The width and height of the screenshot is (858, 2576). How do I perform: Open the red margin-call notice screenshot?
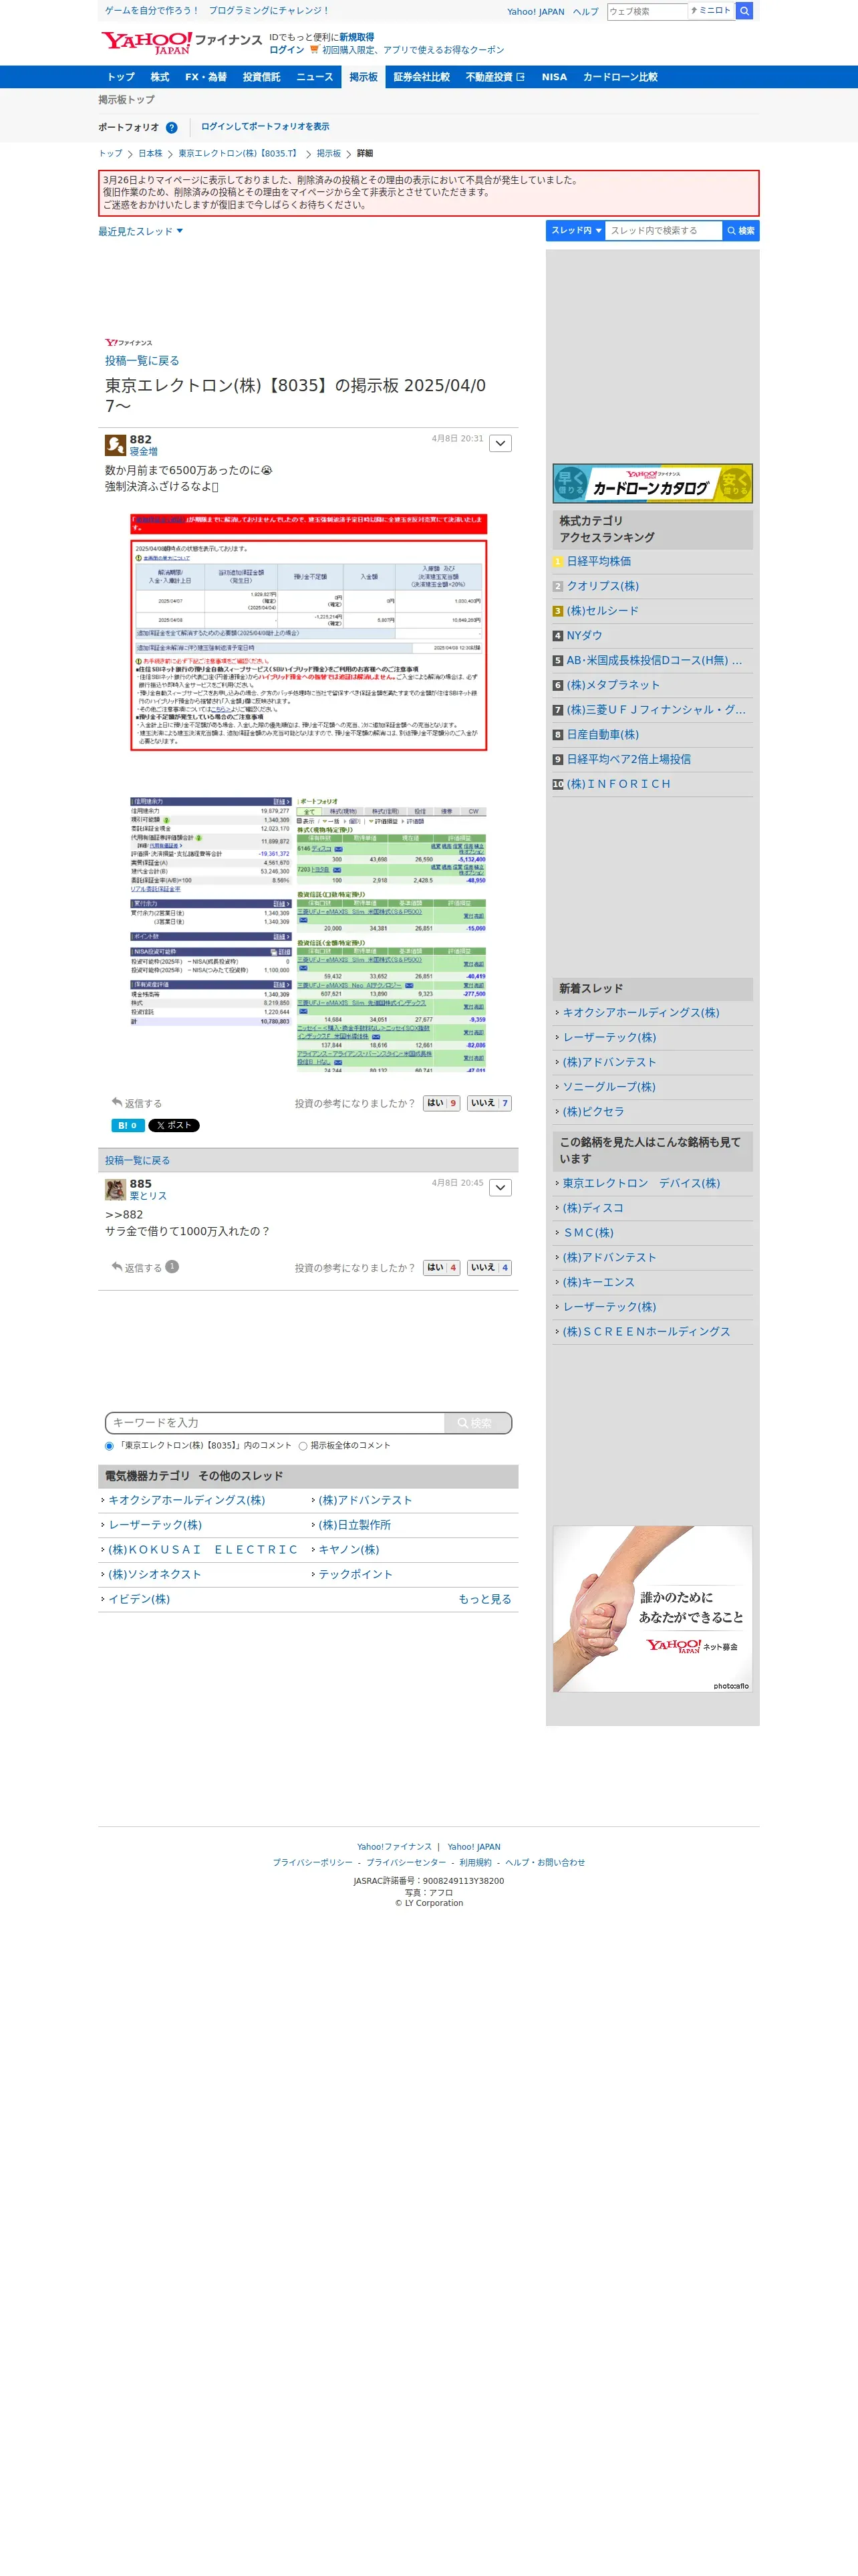309,632
